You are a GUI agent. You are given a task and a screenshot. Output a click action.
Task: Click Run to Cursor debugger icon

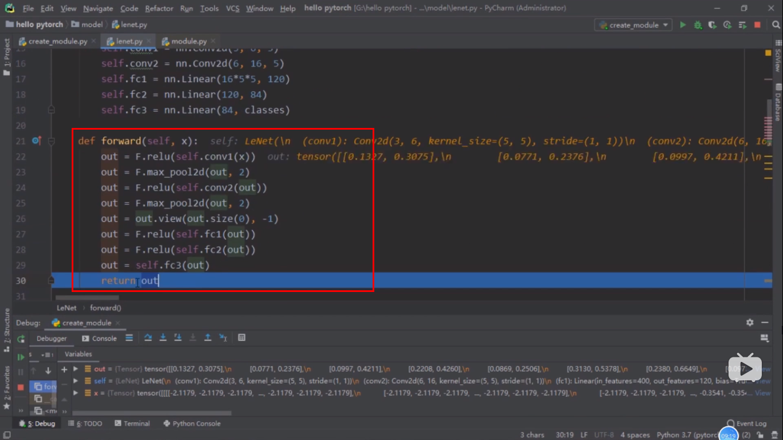(223, 338)
